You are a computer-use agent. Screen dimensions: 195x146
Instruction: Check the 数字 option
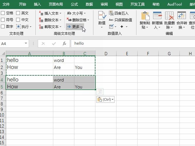click(3, 26)
